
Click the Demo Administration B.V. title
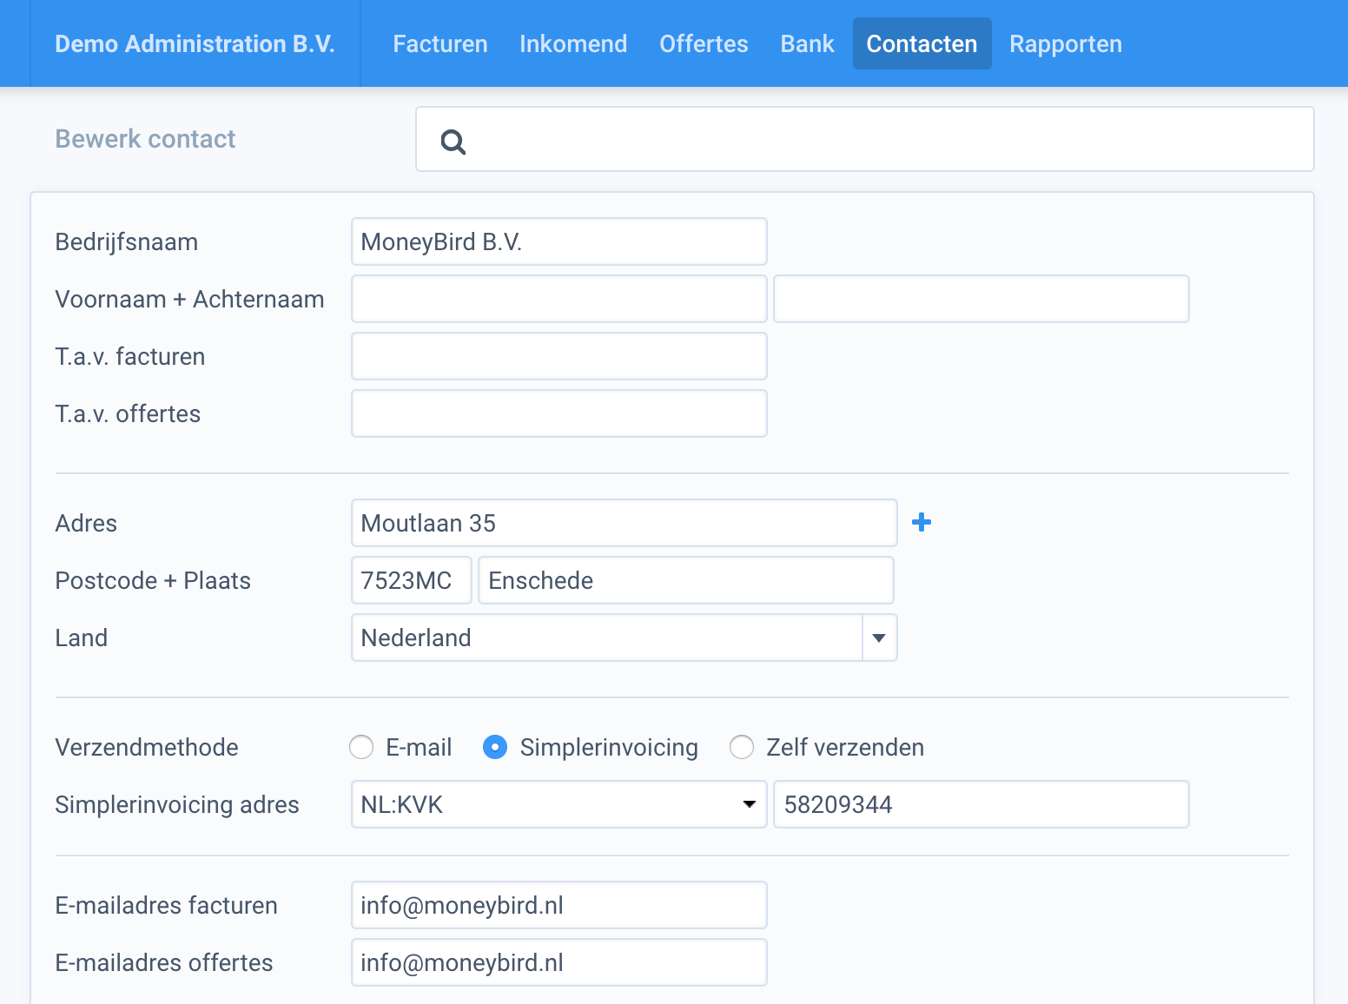[x=195, y=43]
